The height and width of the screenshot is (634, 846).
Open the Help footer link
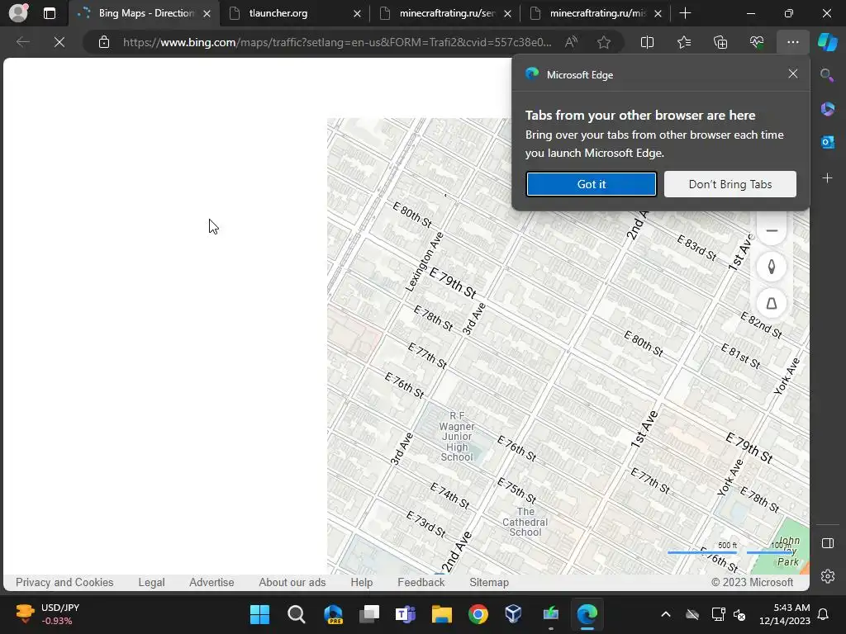[x=362, y=582]
